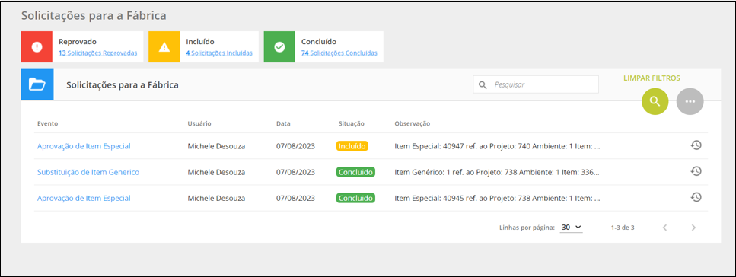Click date 07/08/2023 in Substituição row
The image size is (736, 277).
pos(296,172)
